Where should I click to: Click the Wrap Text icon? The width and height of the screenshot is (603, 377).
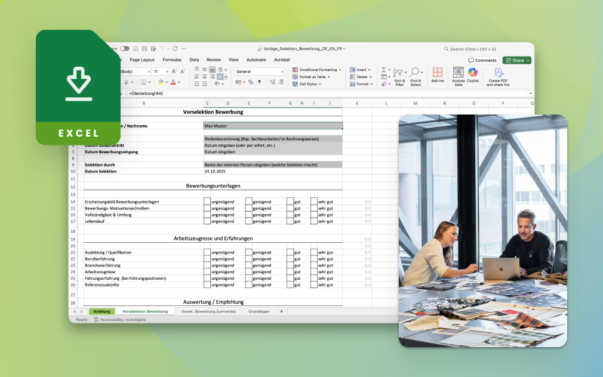220,70
